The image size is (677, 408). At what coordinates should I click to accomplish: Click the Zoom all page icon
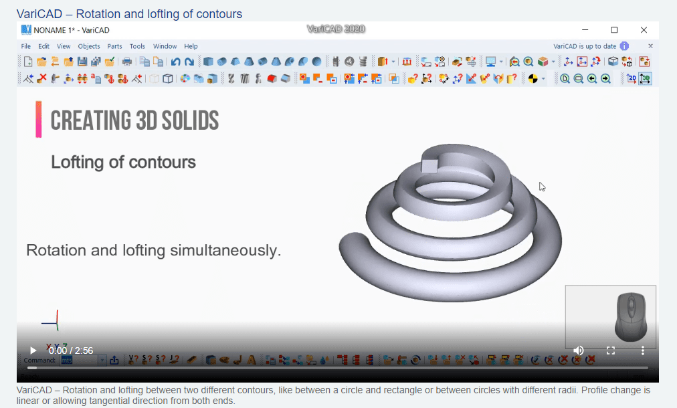point(565,78)
